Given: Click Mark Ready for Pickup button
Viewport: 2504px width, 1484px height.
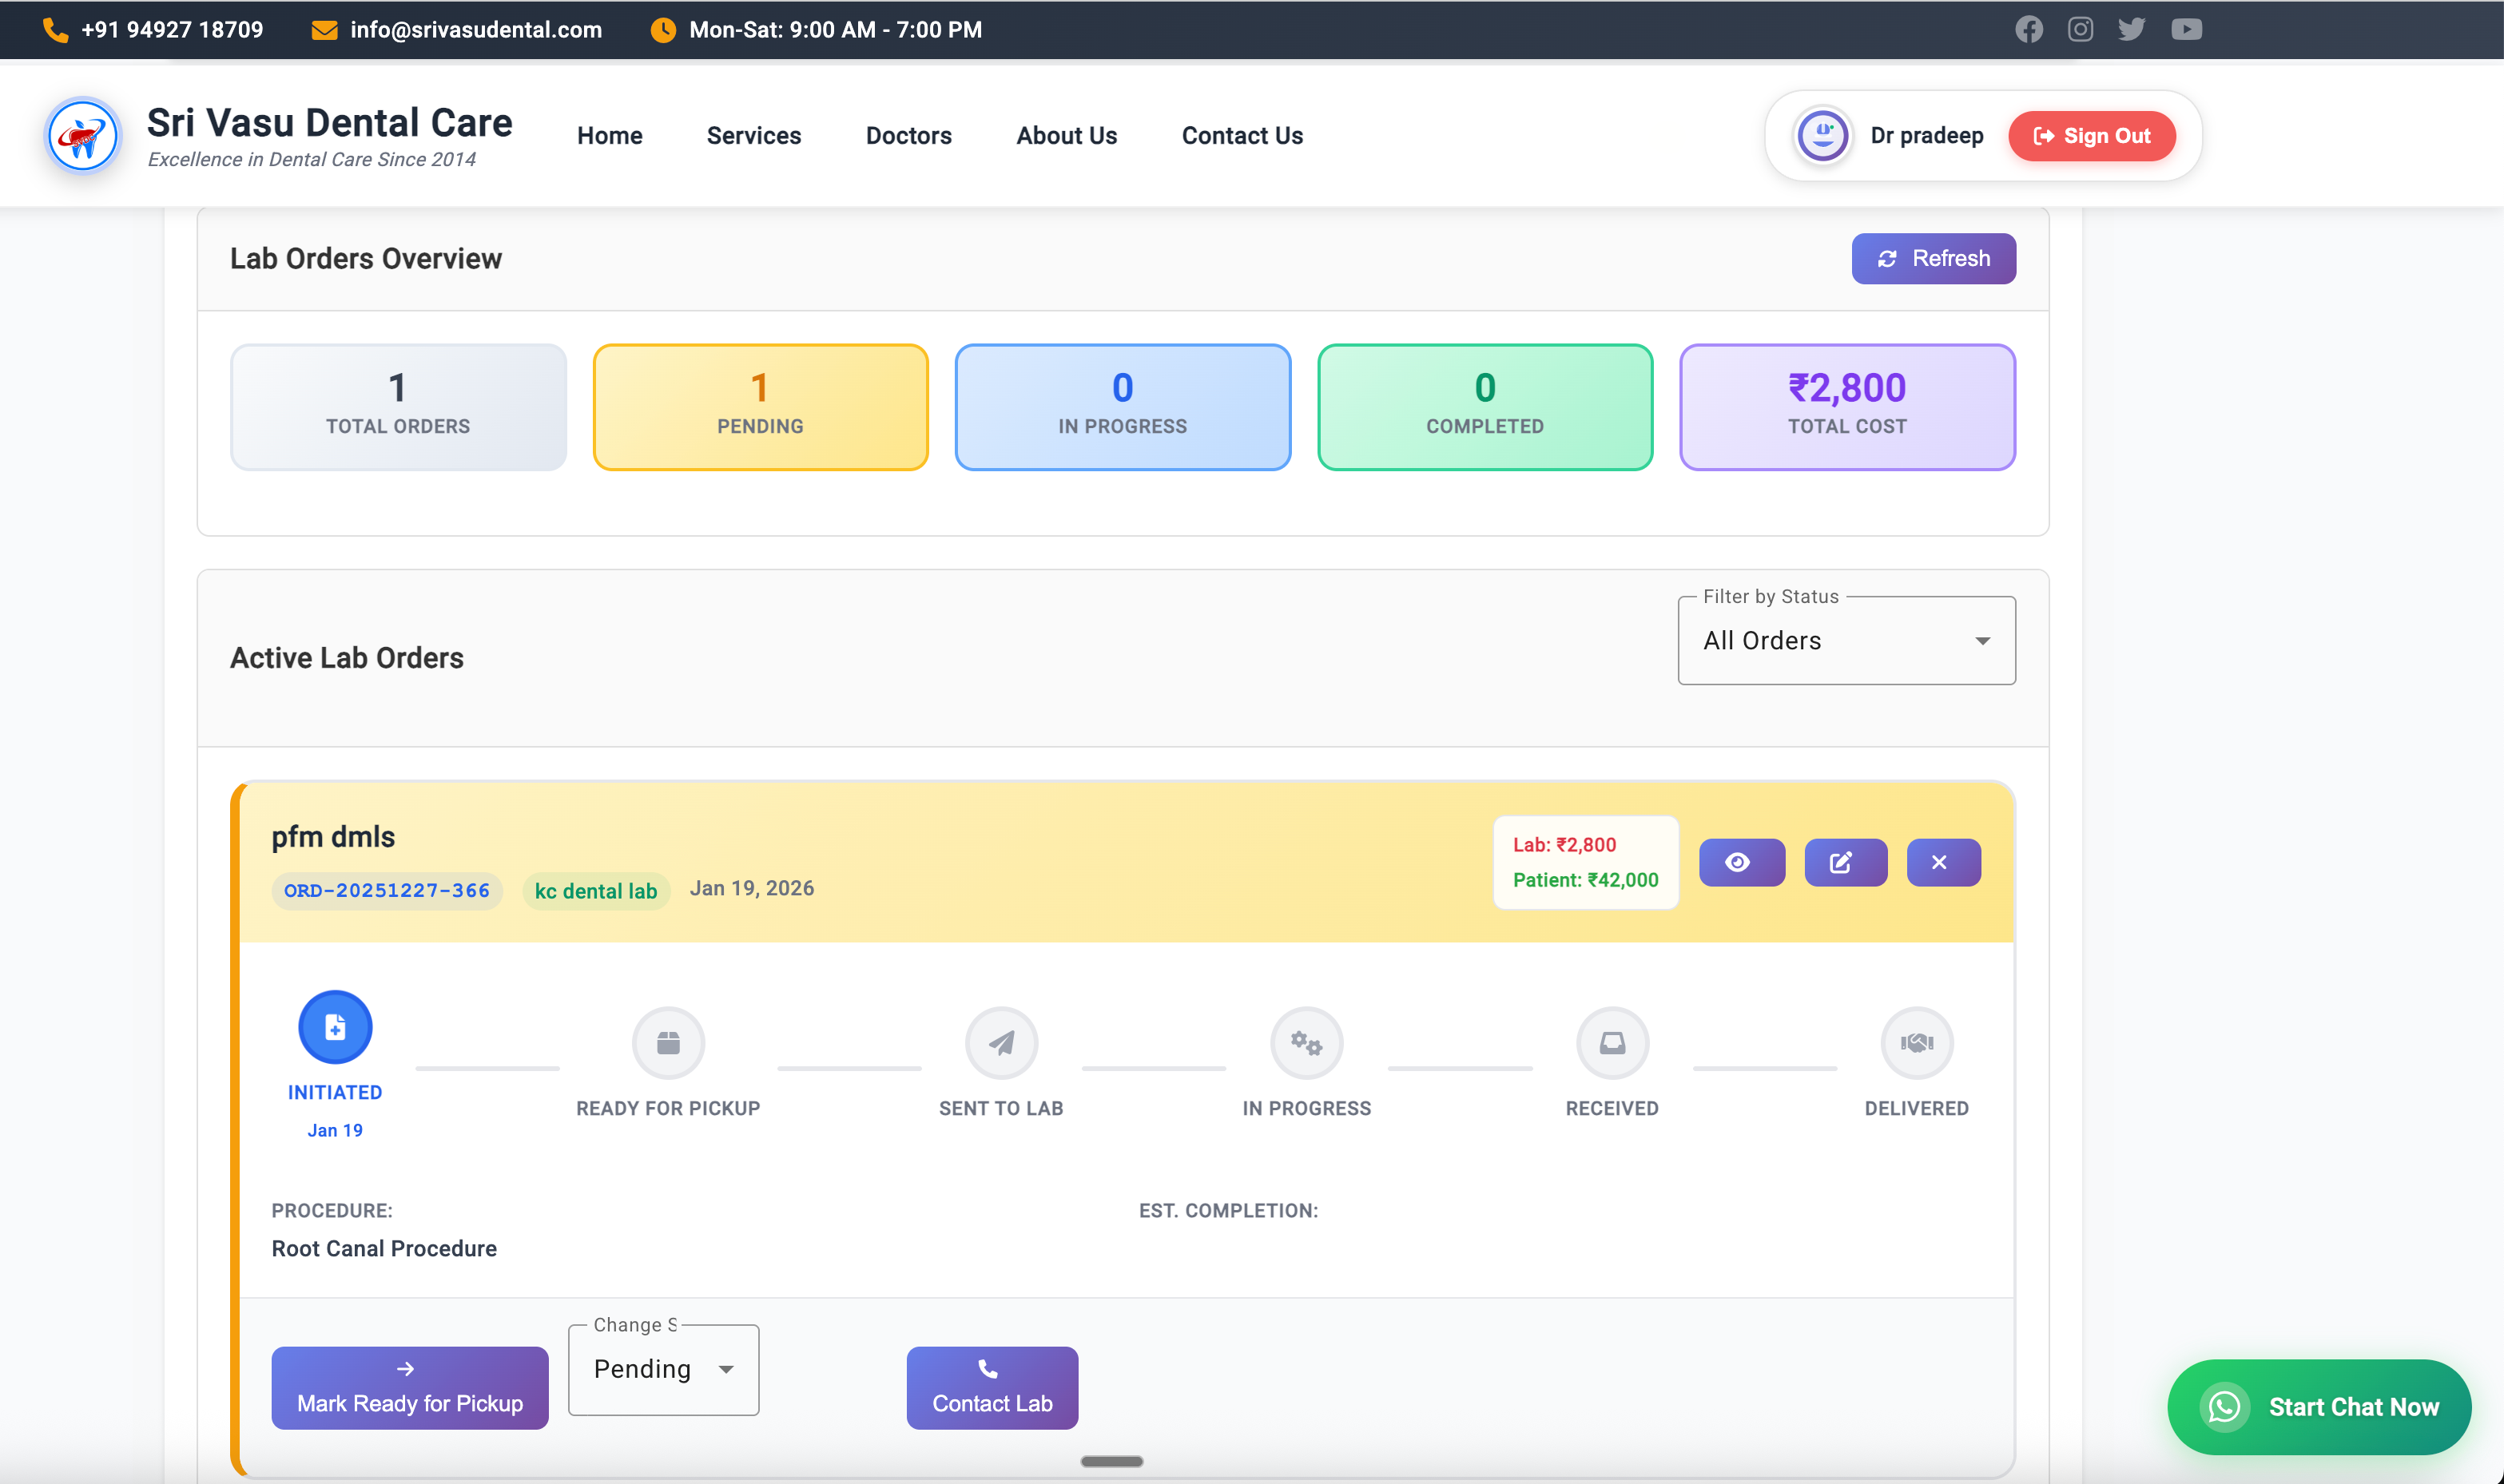Looking at the screenshot, I should pyautogui.click(x=409, y=1387).
